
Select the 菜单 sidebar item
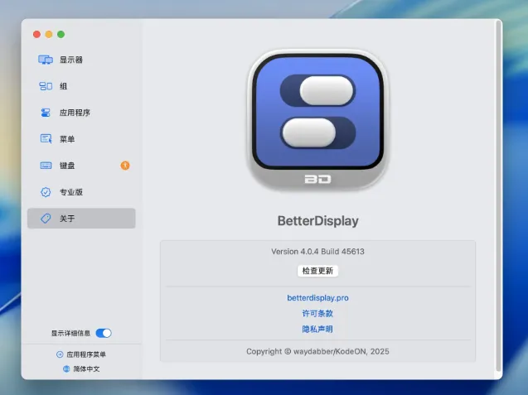(81, 138)
